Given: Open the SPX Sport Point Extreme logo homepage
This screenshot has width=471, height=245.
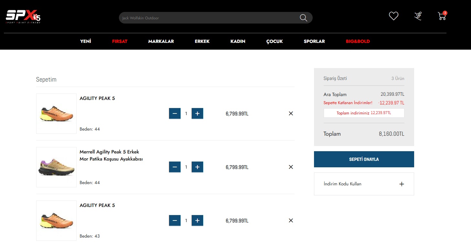Looking at the screenshot, I should tap(23, 17).
